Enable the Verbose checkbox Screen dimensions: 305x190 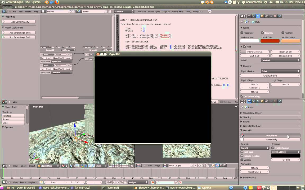tap(242, 160)
